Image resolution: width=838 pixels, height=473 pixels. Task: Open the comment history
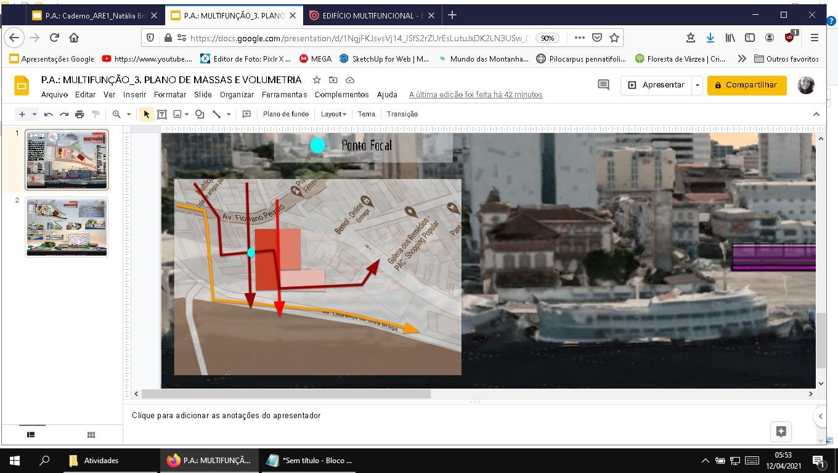tap(603, 85)
